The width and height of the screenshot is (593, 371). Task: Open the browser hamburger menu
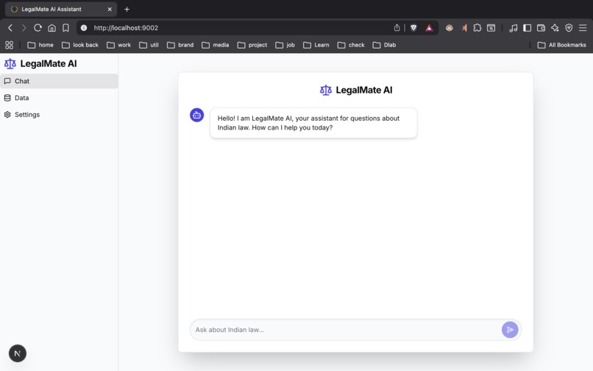[583, 28]
